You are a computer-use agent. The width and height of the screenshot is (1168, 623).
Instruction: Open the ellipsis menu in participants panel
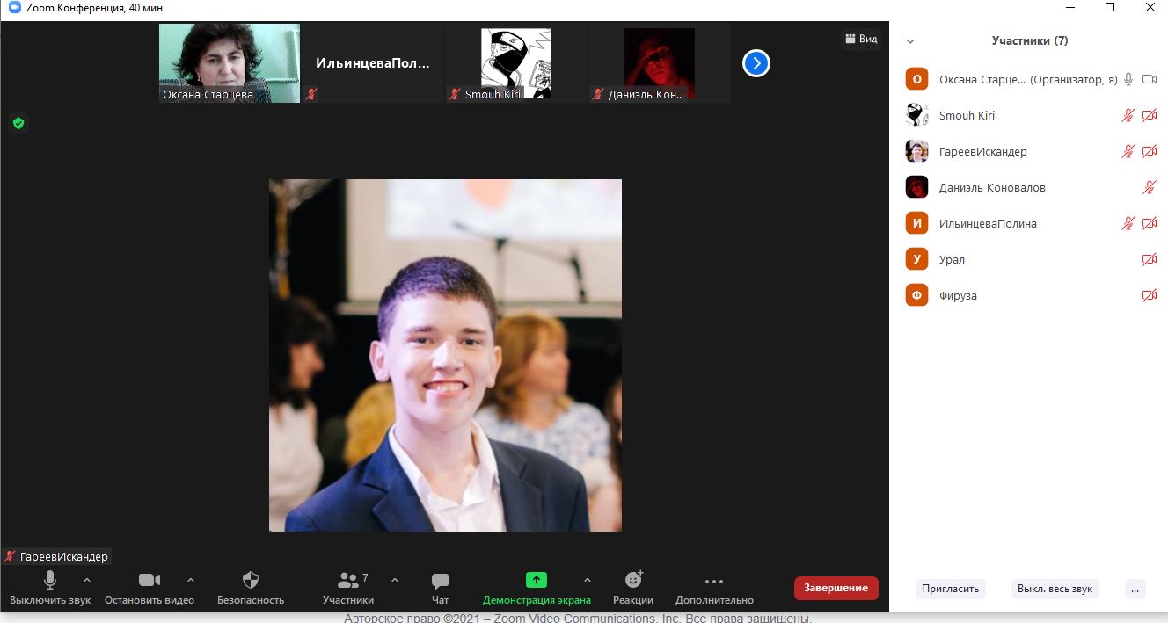point(1135,589)
